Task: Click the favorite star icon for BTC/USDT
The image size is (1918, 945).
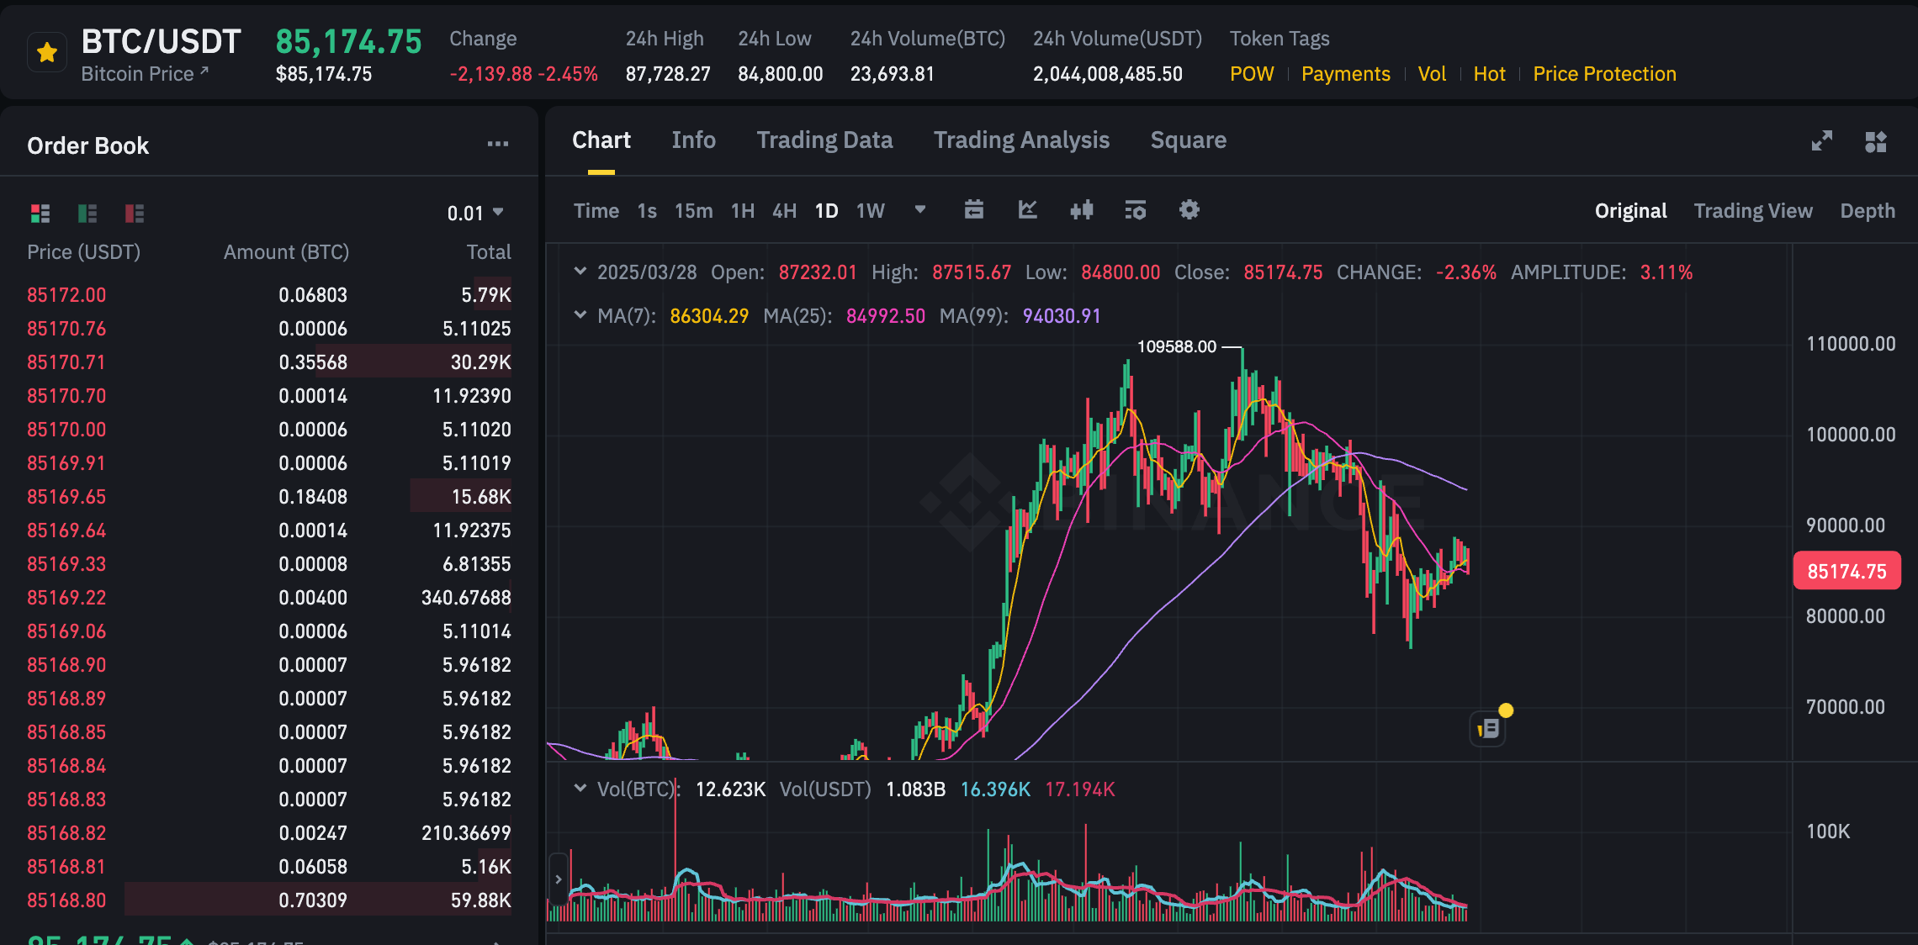Action: 47,53
